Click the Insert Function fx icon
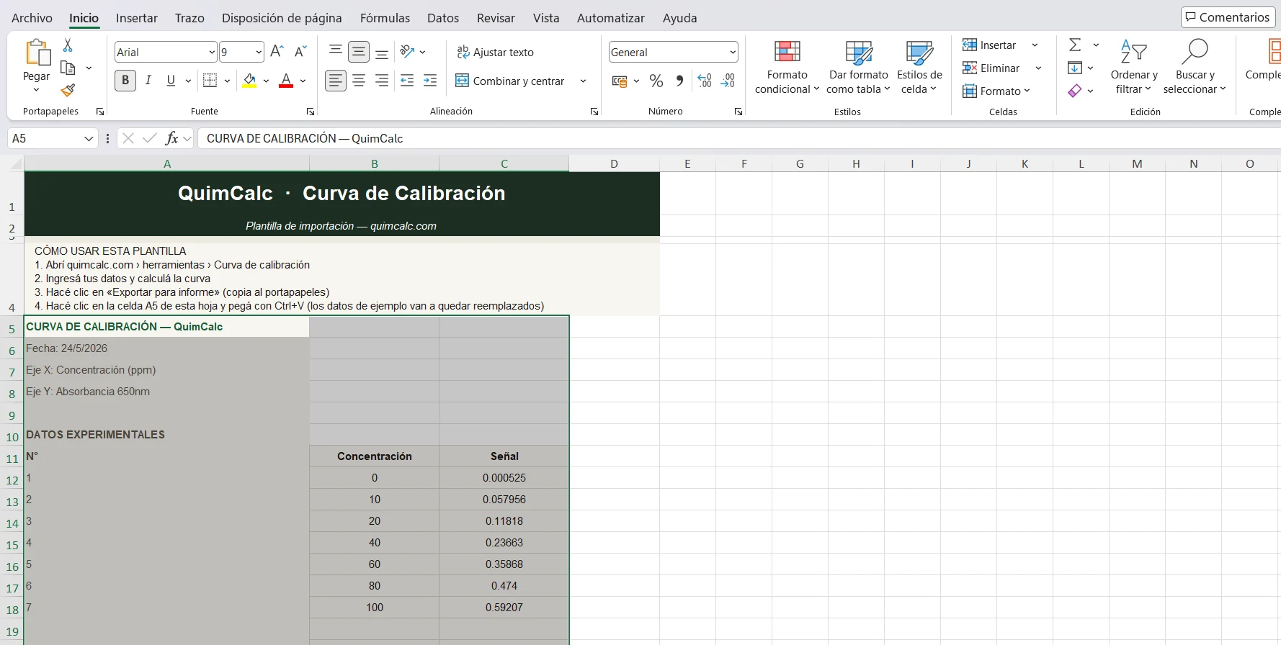Viewport: 1281px width, 645px height. point(171,138)
